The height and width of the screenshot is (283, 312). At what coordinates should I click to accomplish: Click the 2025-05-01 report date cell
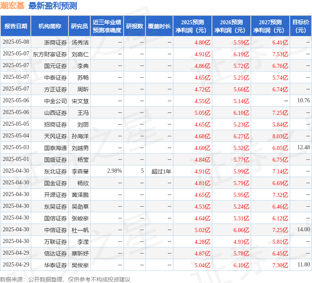(16, 159)
